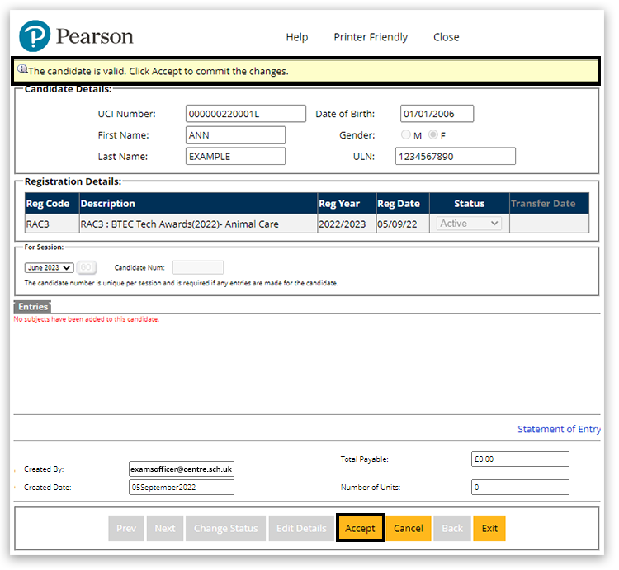
Task: Click the Candidate Num field
Action: (x=197, y=268)
